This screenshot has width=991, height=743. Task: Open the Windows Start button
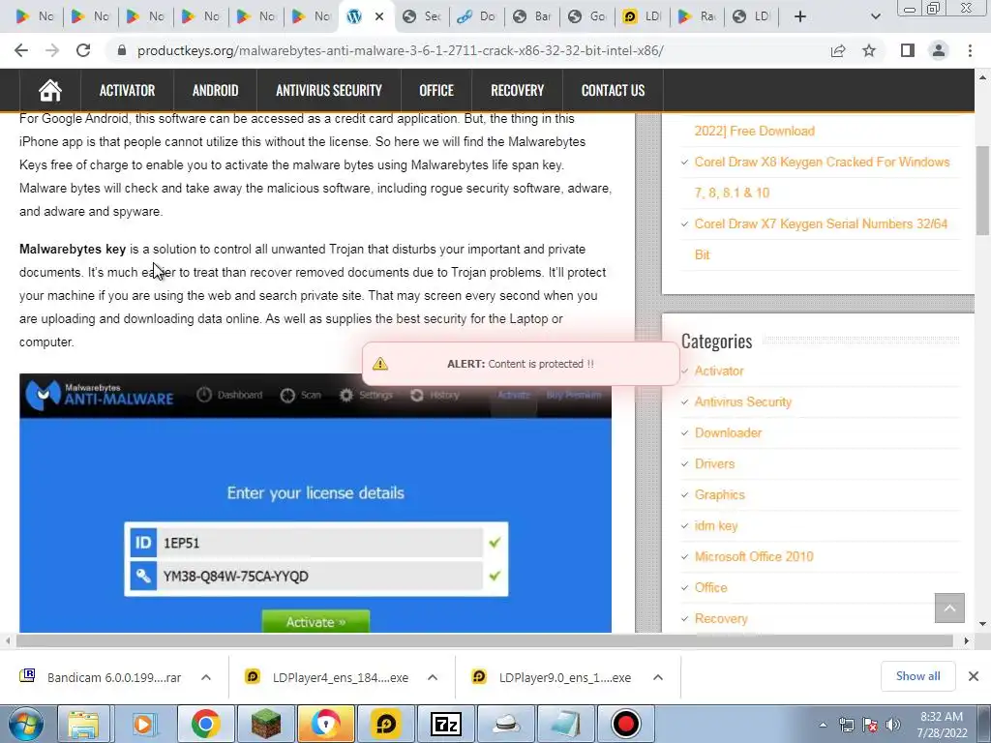[26, 724]
